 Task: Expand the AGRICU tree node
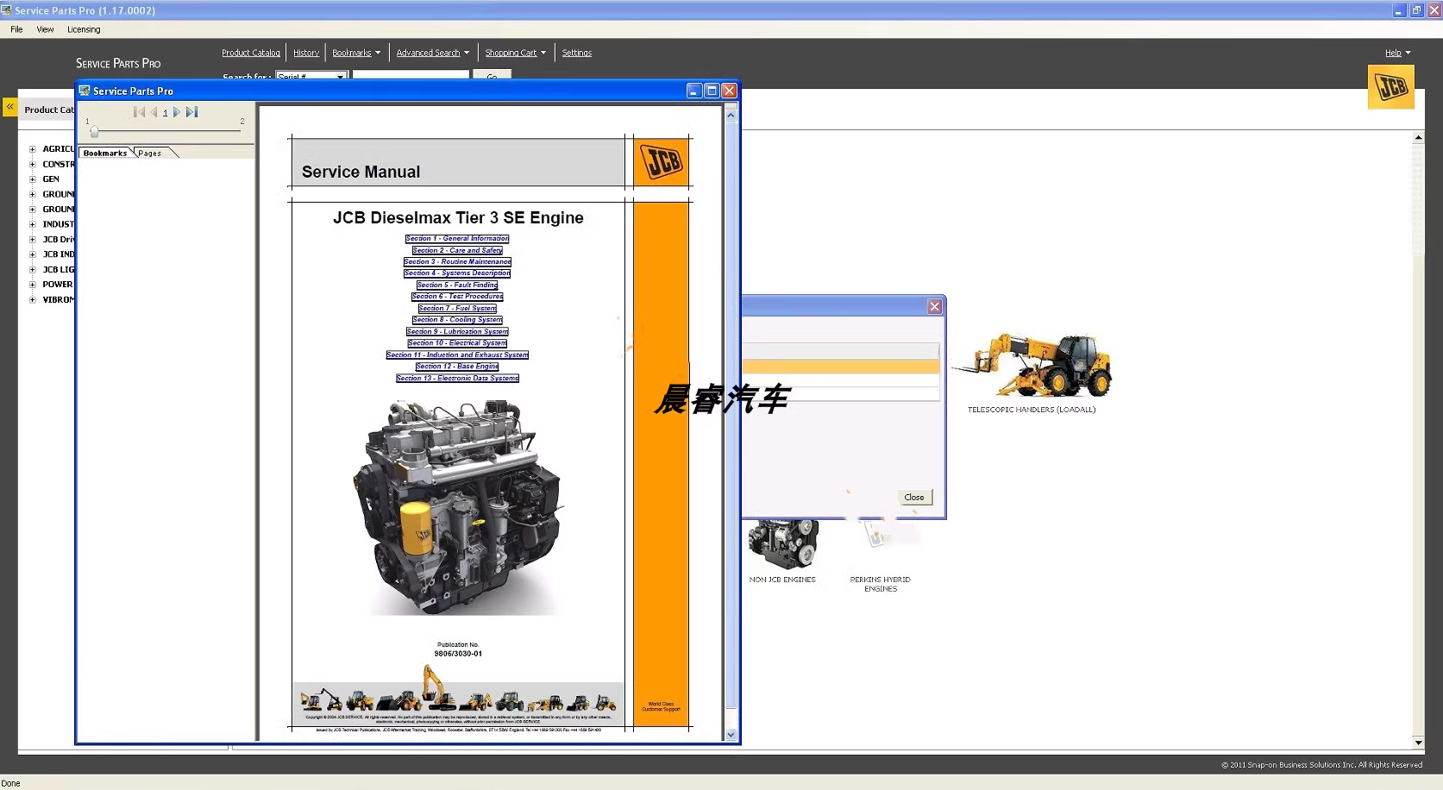tap(33, 149)
